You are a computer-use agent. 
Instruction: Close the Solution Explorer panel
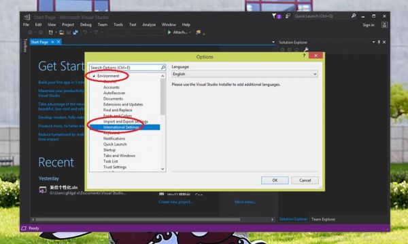tap(384, 42)
